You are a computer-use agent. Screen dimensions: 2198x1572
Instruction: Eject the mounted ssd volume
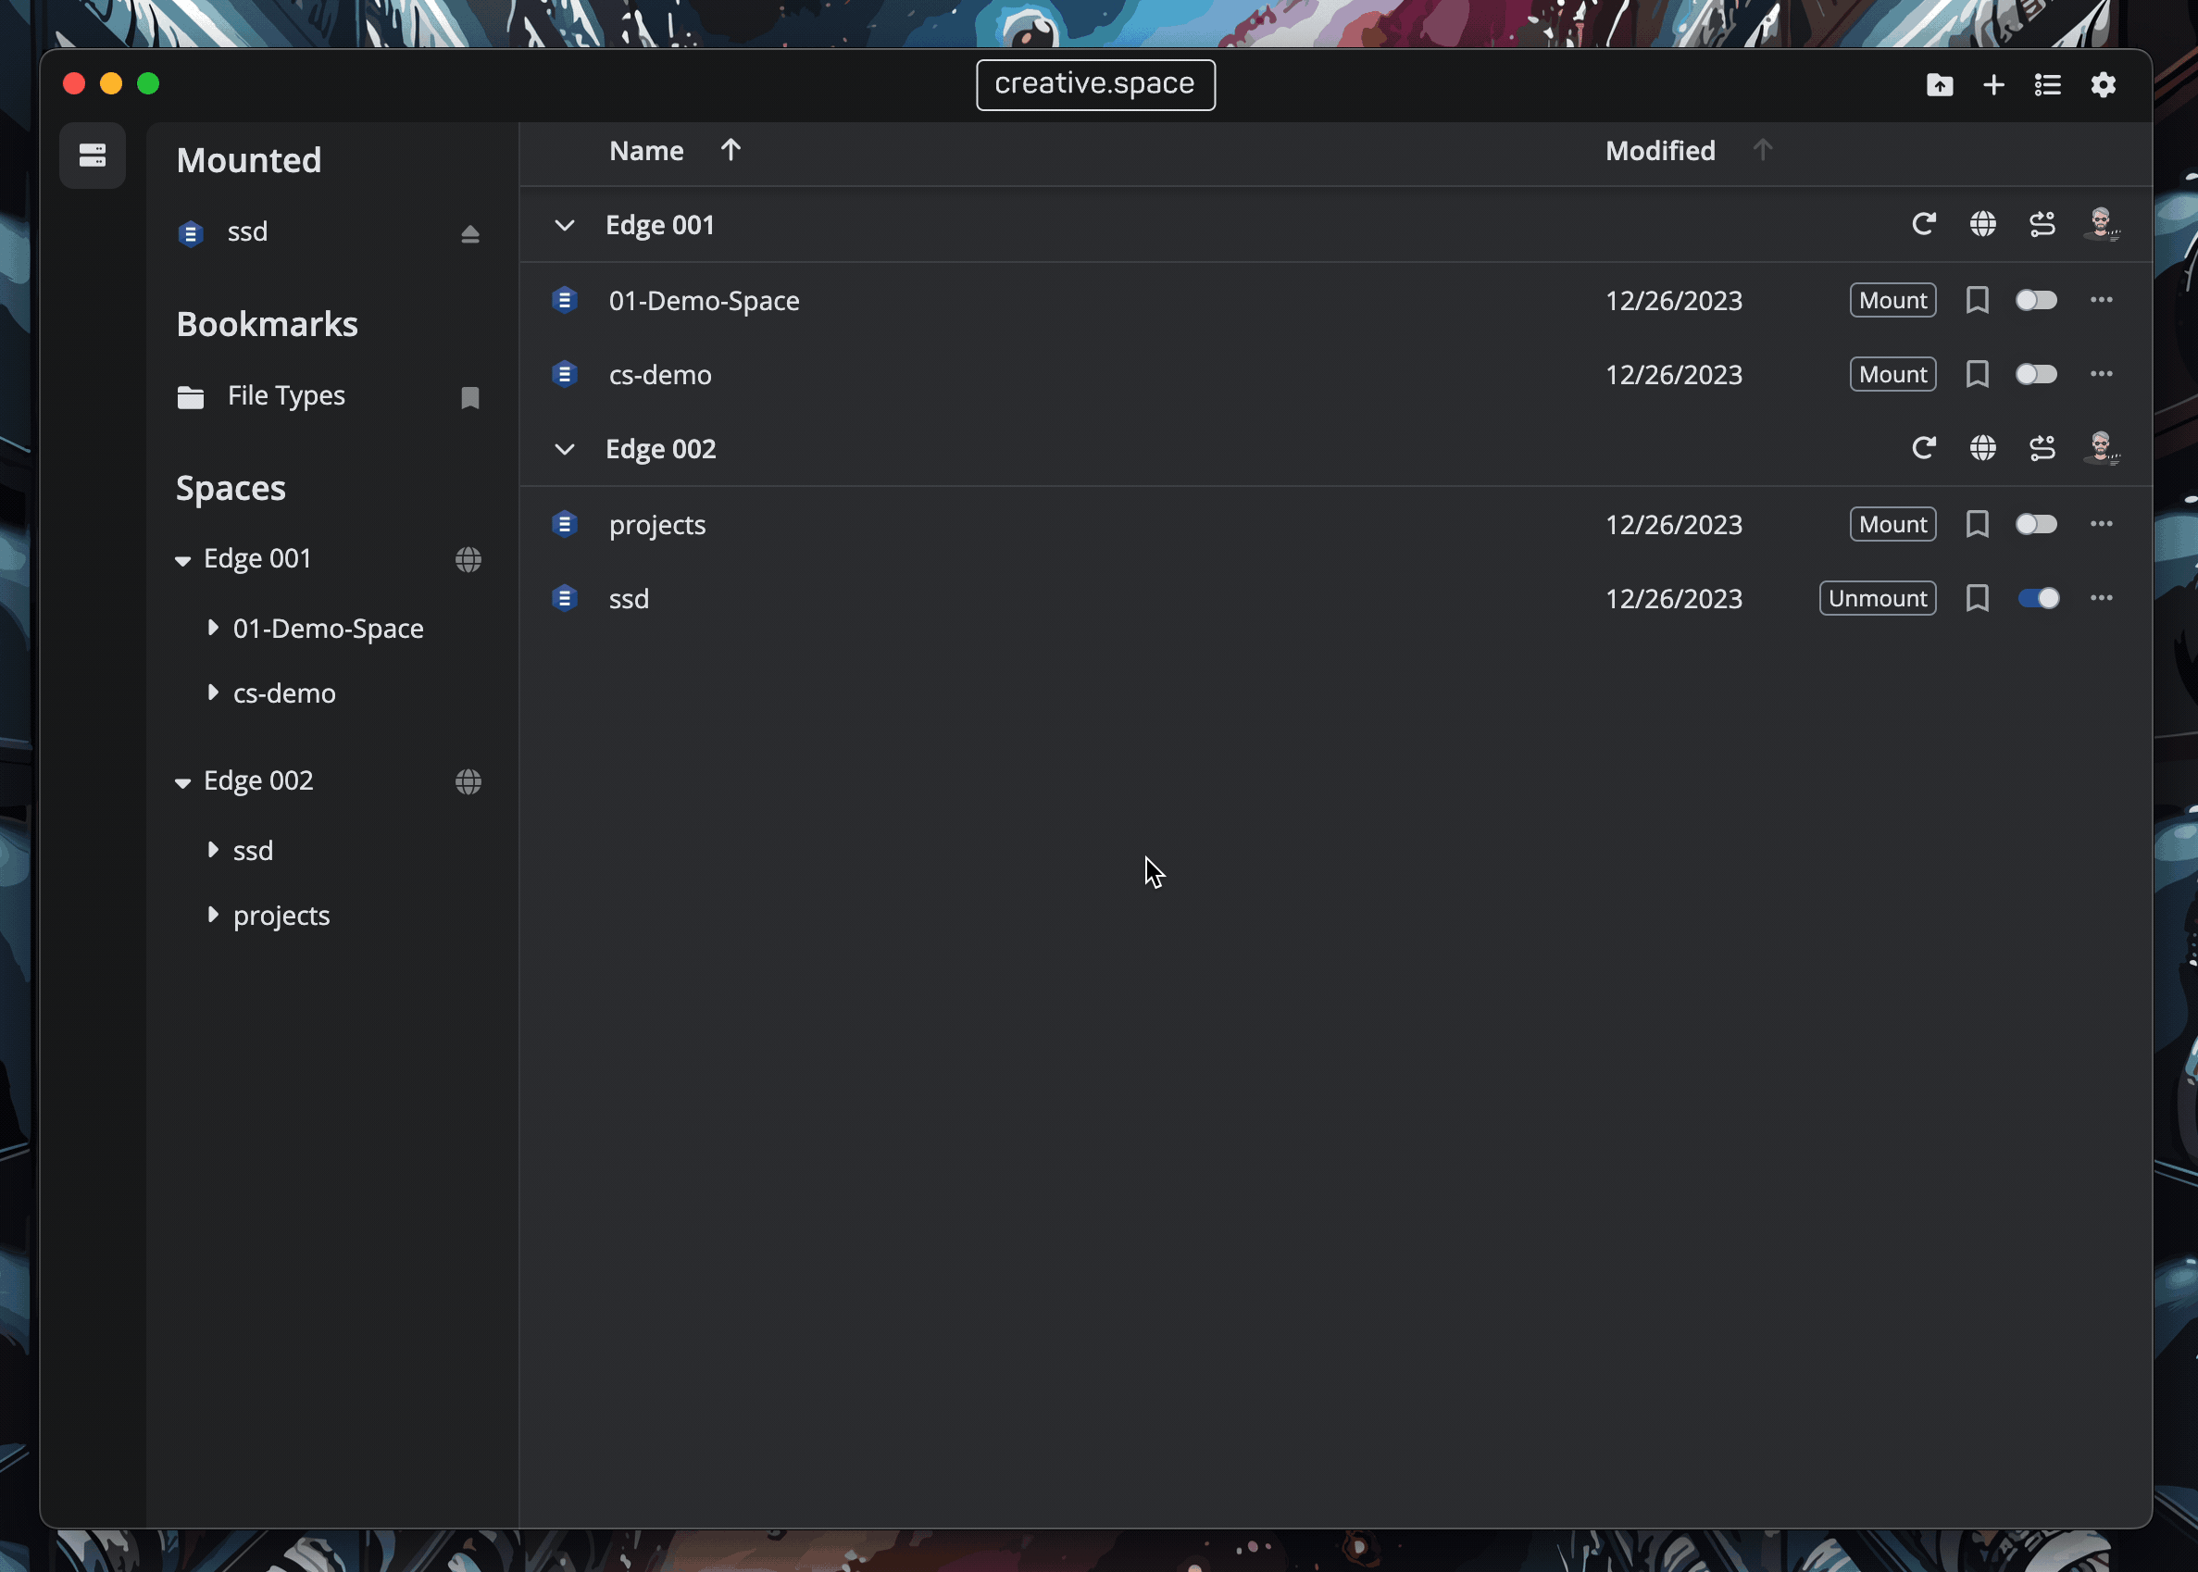pyautogui.click(x=469, y=233)
